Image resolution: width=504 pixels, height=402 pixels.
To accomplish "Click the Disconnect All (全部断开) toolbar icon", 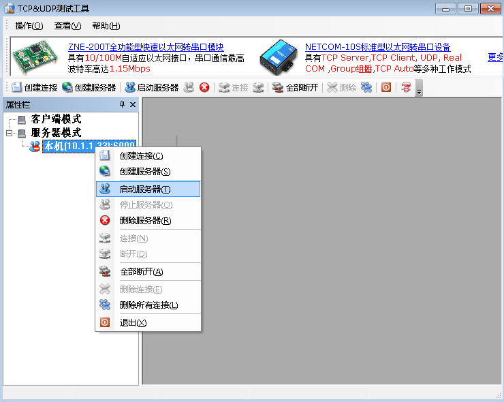I will pyautogui.click(x=278, y=87).
